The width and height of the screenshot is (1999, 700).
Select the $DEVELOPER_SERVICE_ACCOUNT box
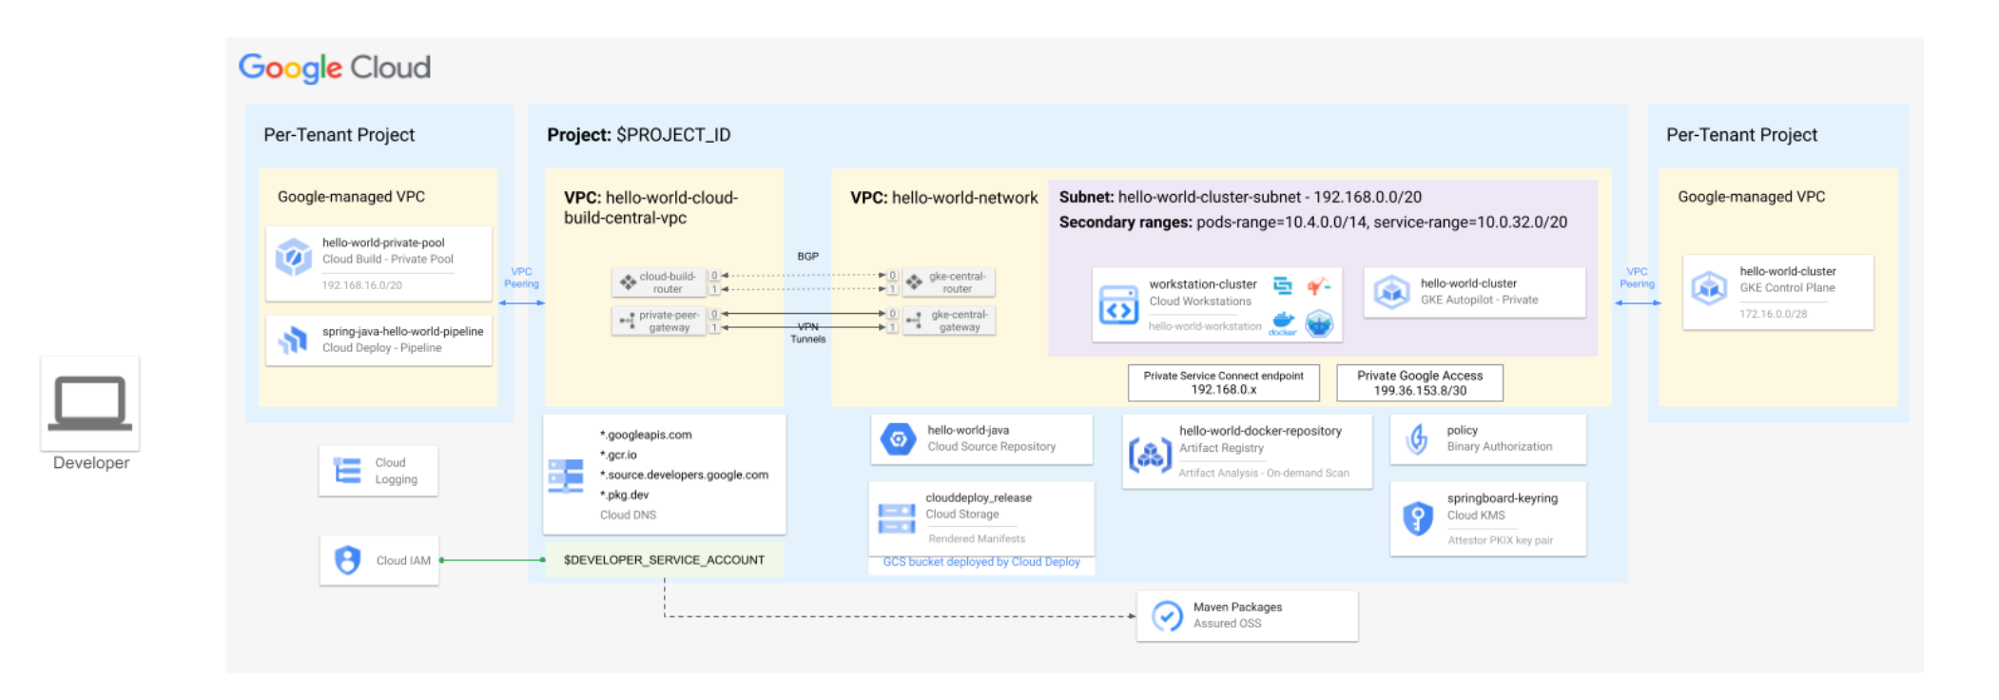coord(664,560)
